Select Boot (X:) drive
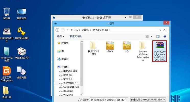Viewport: 190px width, 102px height. click(x=66, y=91)
